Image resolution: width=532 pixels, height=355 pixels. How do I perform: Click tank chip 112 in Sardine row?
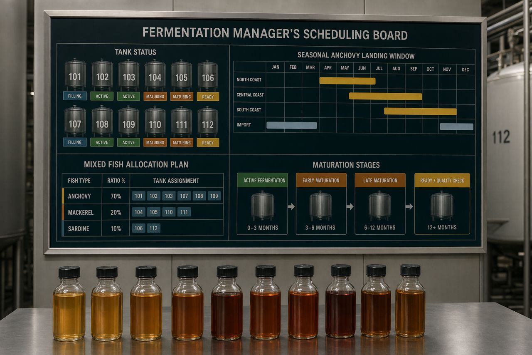(x=154, y=228)
